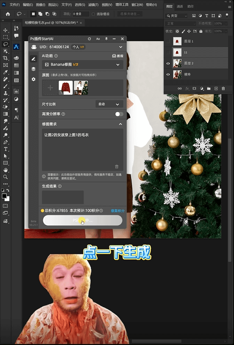Select the Object Selection tool
This screenshot has height=345, width=234.
pos(6,51)
